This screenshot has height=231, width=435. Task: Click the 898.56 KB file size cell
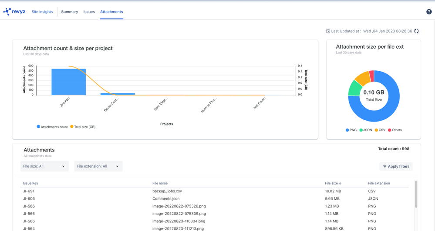tap(334, 228)
